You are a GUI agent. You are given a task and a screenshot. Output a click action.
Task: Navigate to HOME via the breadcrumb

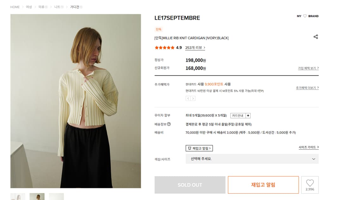click(15, 7)
